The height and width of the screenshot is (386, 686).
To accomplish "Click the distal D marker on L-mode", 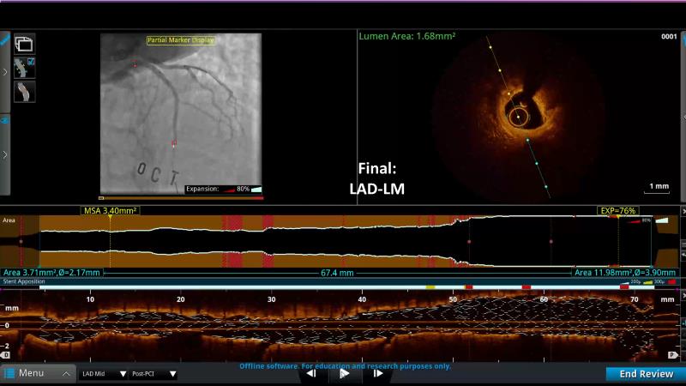I will pyautogui.click(x=6, y=354).
